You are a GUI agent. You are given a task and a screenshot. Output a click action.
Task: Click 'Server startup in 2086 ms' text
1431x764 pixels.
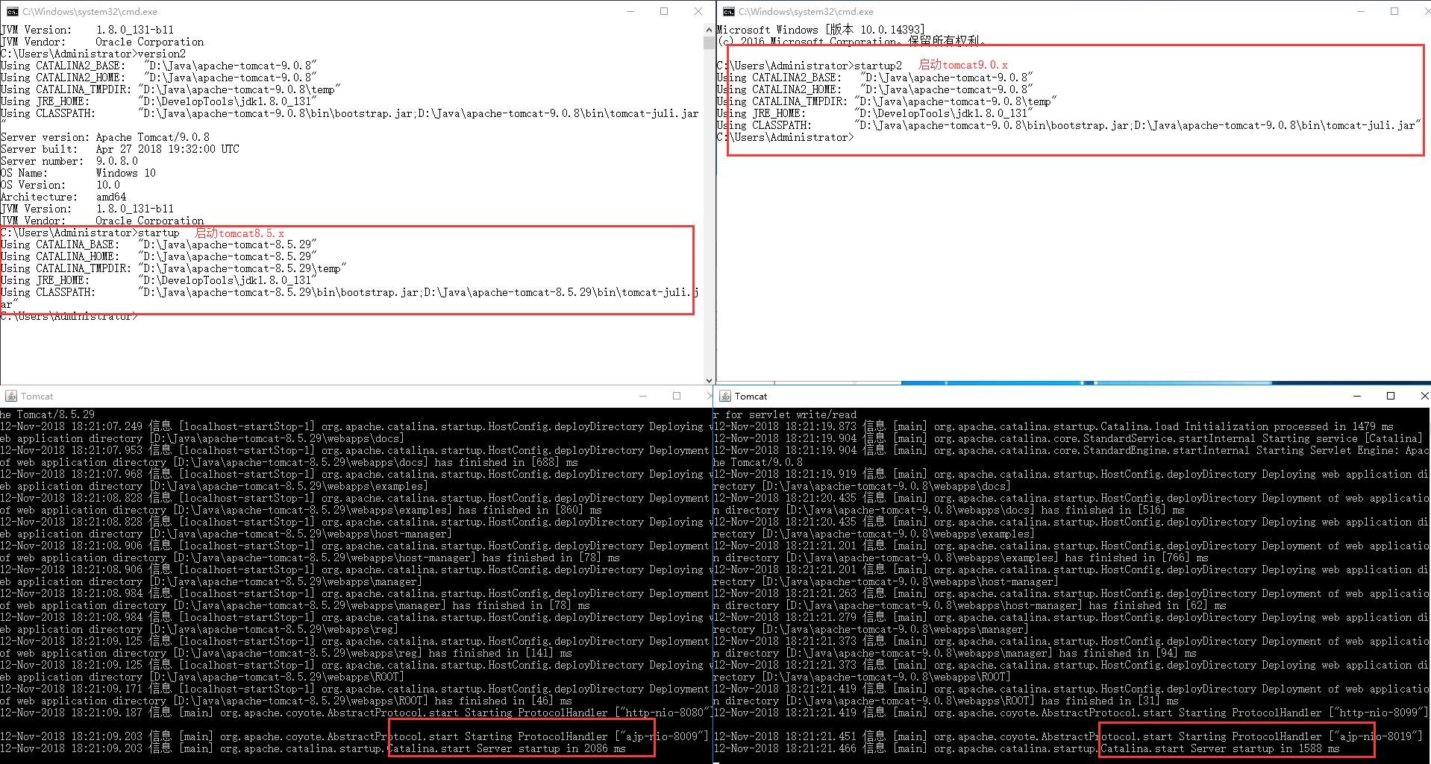click(551, 748)
